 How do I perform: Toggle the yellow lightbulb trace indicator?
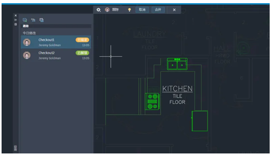coord(129,10)
